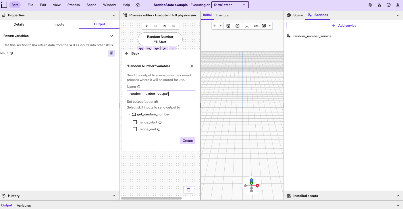Click the minimap icon in process editor
Screen dimensions: 403x209
pos(188,190)
